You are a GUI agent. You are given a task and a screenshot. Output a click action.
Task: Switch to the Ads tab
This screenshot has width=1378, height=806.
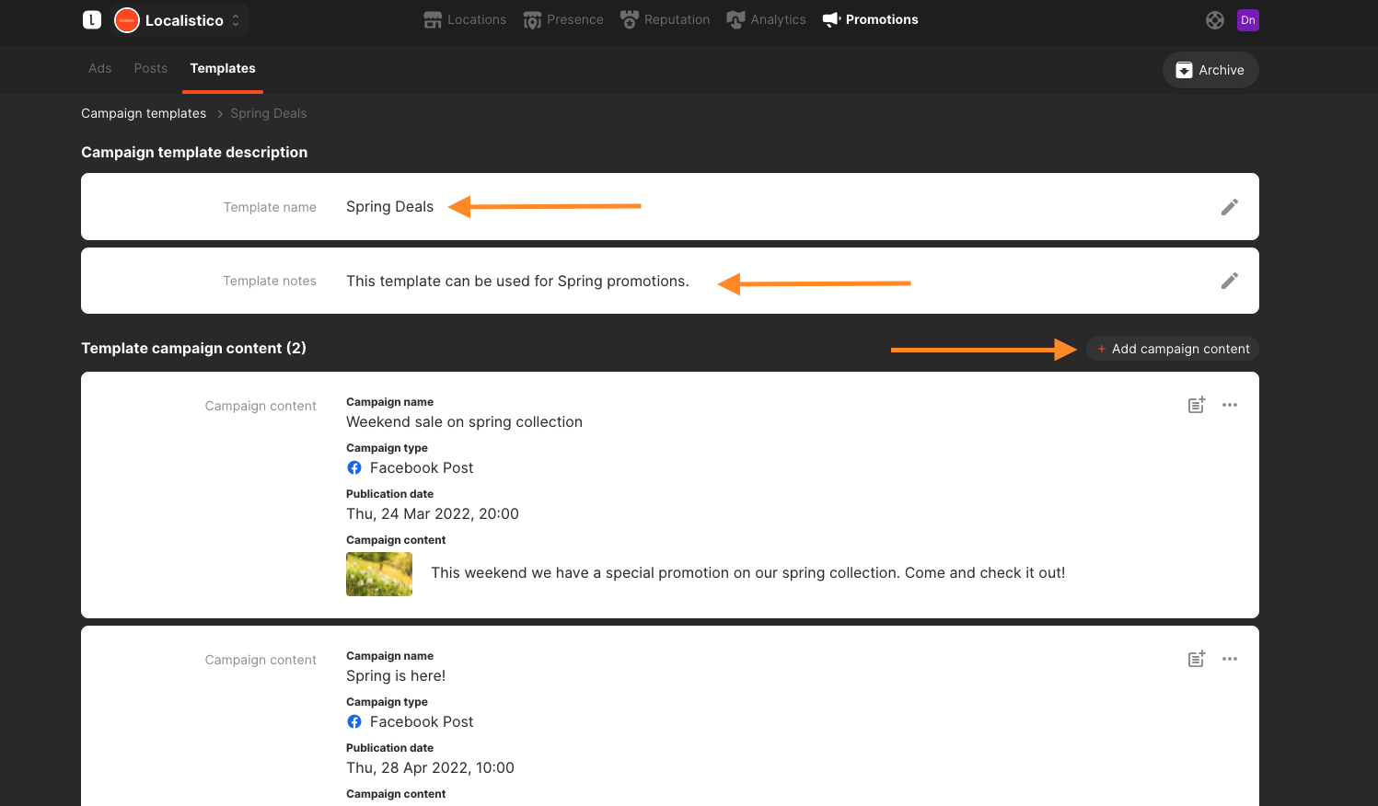pyautogui.click(x=100, y=68)
